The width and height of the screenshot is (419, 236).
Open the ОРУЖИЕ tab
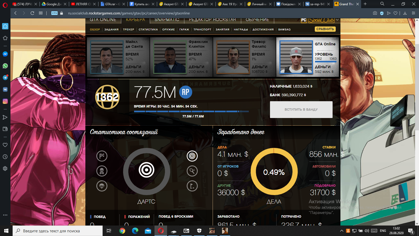[x=168, y=30]
